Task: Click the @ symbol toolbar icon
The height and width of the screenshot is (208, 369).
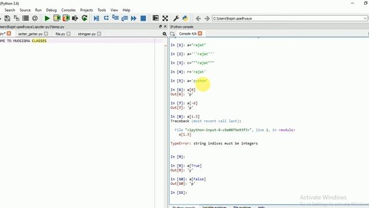Action: 35,18
